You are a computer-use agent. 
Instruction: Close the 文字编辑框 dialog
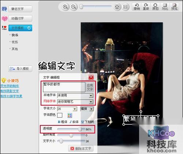(x=91, y=77)
